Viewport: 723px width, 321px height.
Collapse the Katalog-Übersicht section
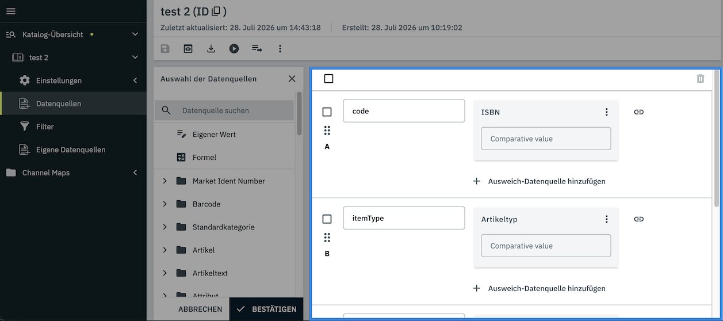[135, 35]
